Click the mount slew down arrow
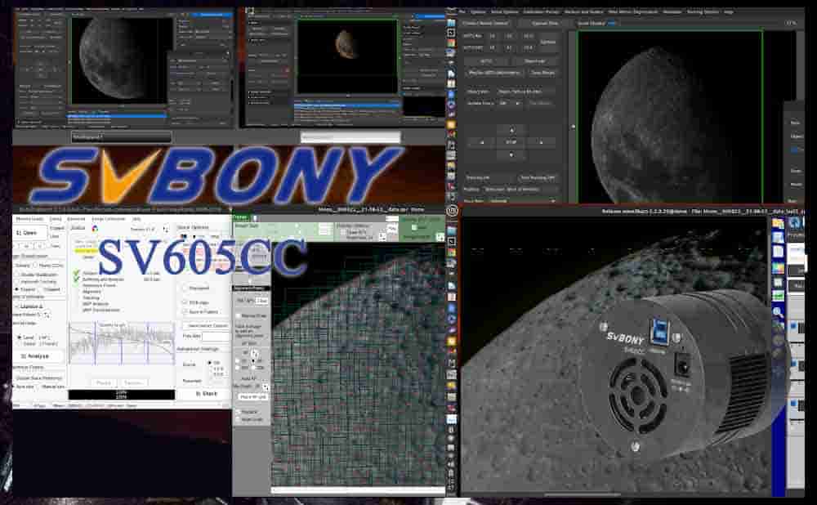 pyautogui.click(x=511, y=155)
